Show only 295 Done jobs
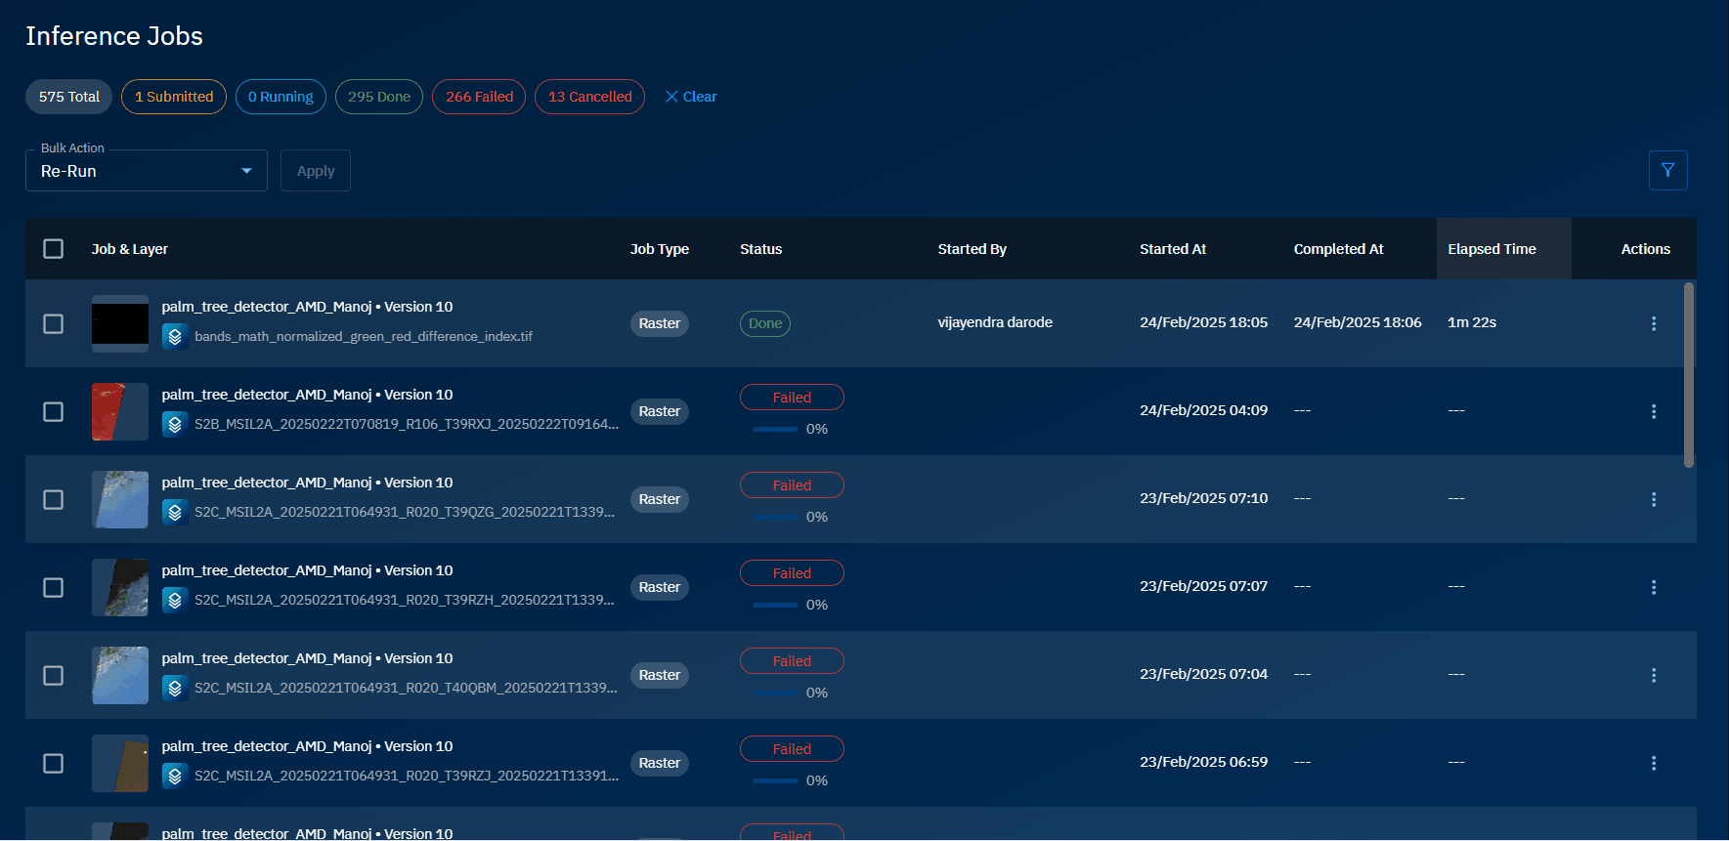This screenshot has width=1729, height=841. (379, 97)
